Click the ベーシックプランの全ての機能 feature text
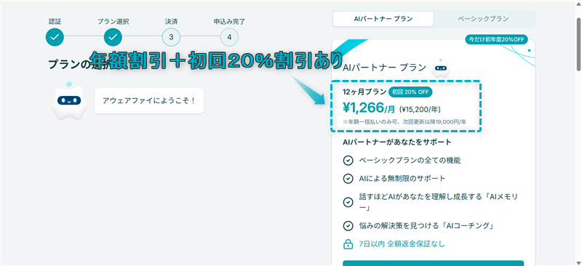This screenshot has width=582, height=266. pos(410,161)
